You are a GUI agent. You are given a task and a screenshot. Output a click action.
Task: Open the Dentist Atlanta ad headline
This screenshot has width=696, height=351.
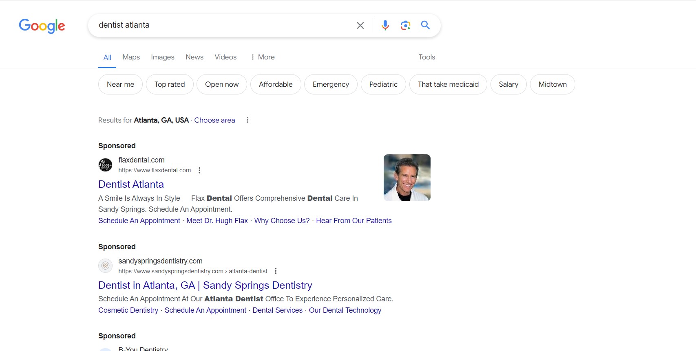(131, 184)
